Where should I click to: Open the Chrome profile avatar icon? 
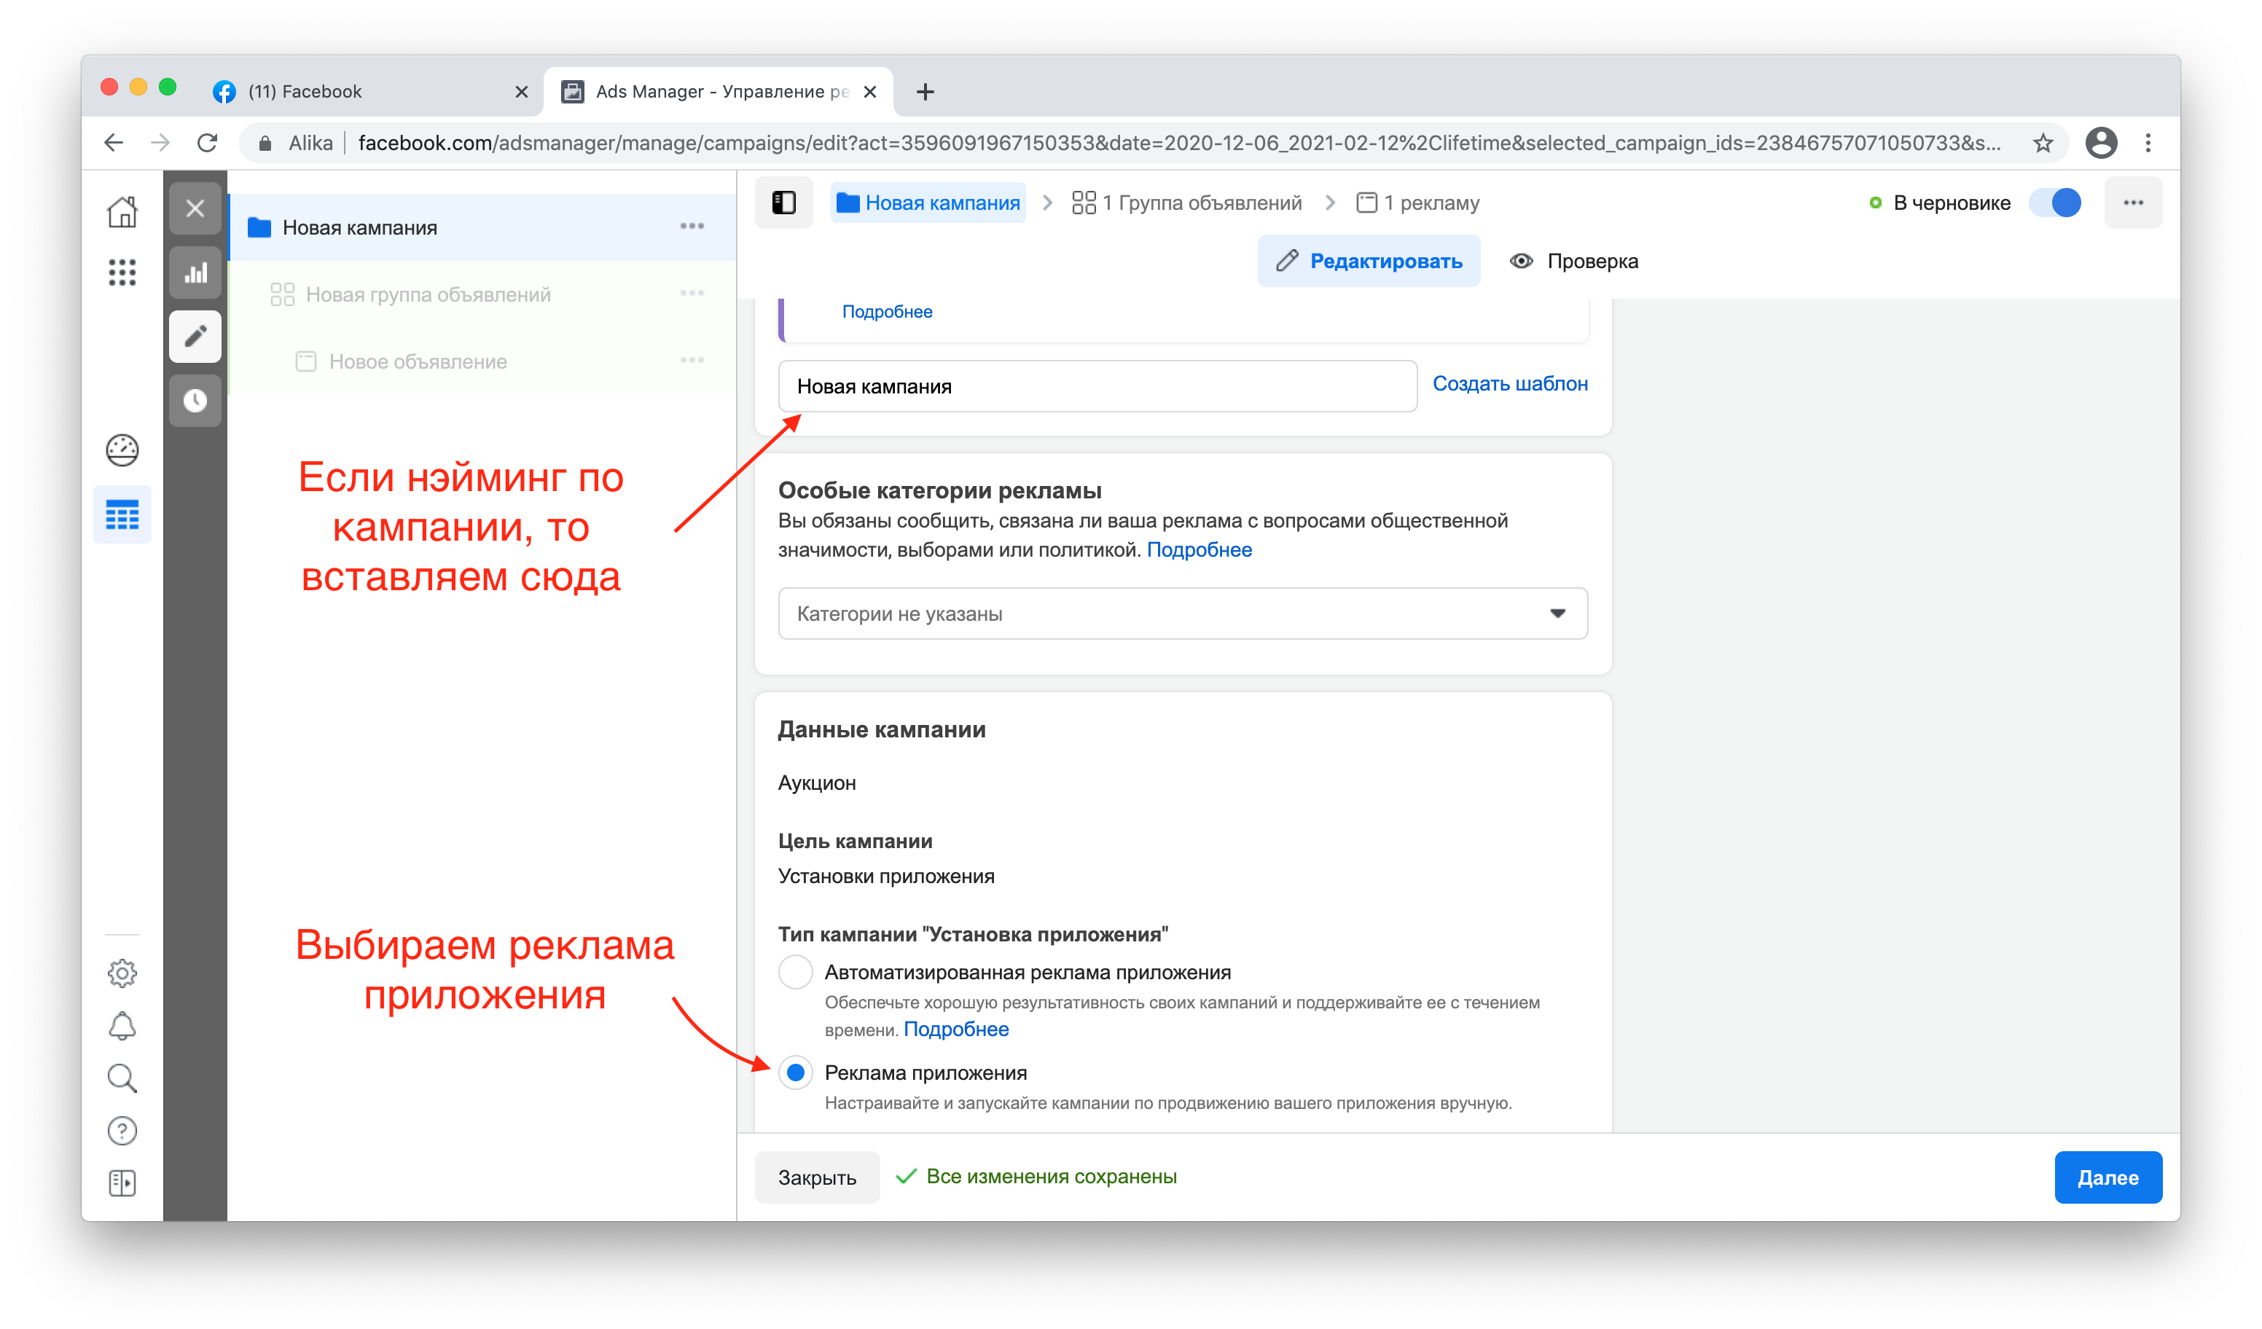(2102, 143)
